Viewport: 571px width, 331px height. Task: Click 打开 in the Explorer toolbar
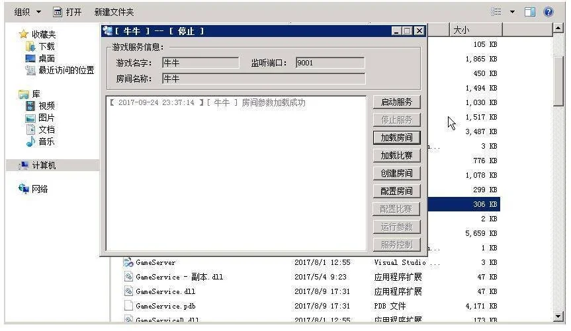click(67, 12)
